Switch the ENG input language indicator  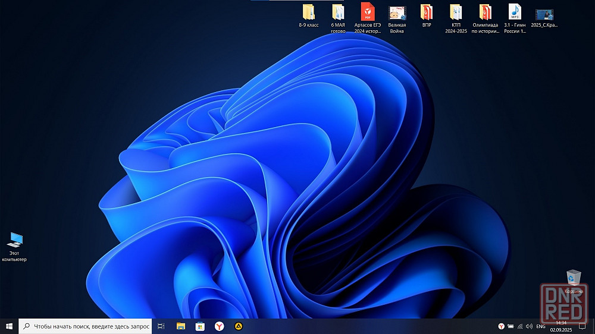coord(541,326)
